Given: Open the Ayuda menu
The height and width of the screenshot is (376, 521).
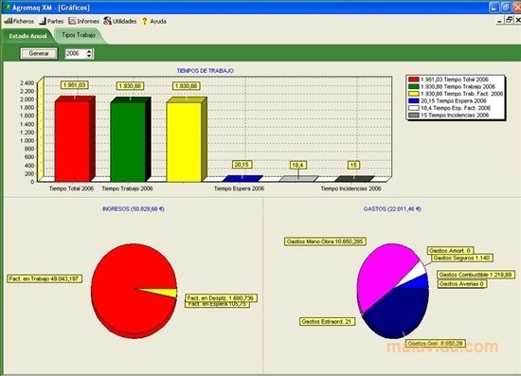Looking at the screenshot, I should (153, 21).
